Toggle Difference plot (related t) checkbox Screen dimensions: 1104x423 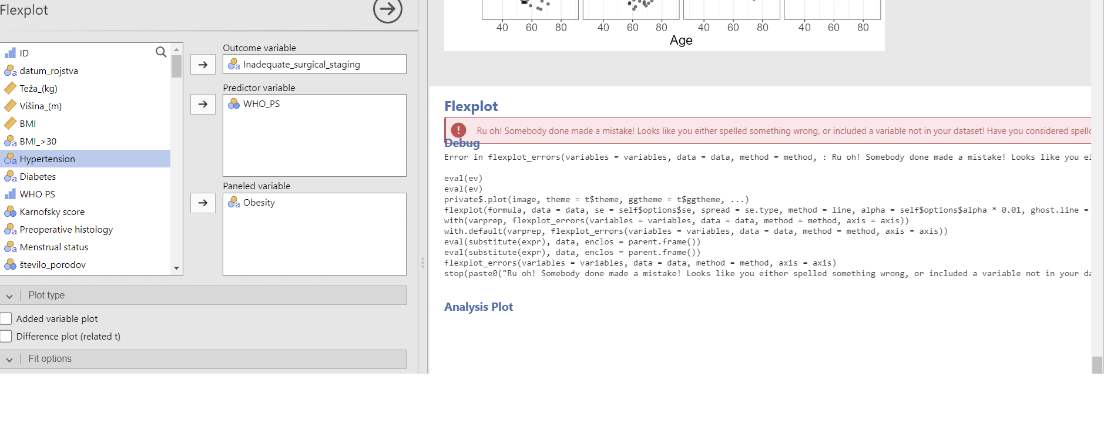(x=6, y=336)
